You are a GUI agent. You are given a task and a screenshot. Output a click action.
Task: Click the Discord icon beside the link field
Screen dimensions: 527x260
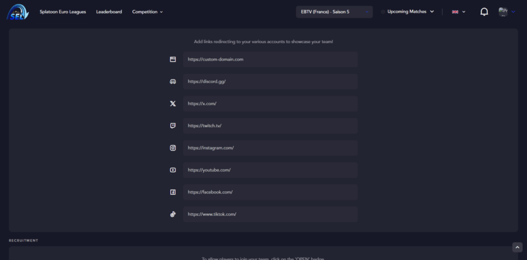tap(173, 82)
